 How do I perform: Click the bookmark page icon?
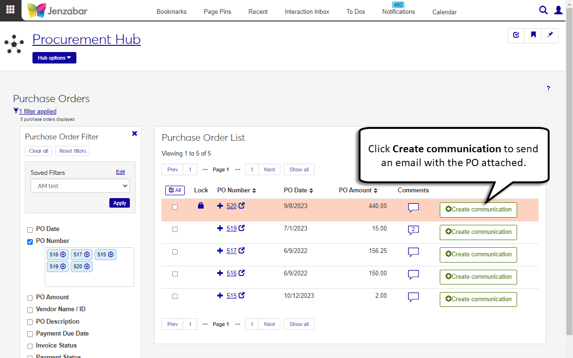tap(533, 35)
